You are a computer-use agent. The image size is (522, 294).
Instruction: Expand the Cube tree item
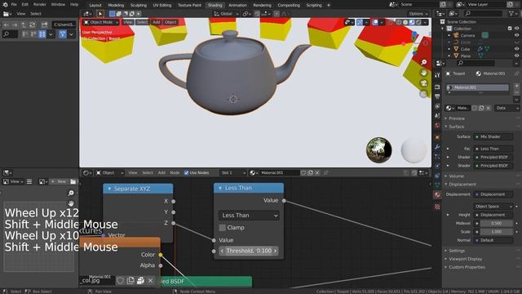[x=449, y=49]
